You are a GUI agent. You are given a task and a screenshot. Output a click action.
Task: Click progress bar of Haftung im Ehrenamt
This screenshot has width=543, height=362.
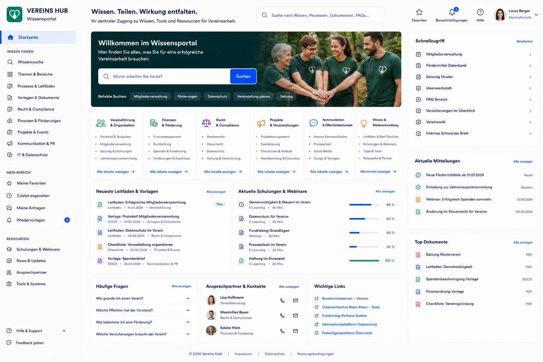[364, 261]
